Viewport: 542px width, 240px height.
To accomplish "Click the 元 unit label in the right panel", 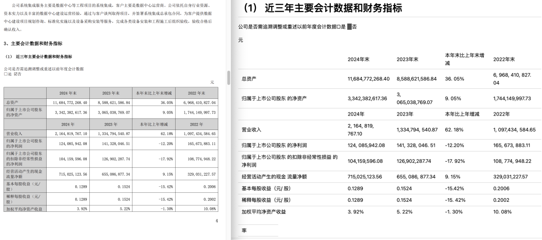I will click(240, 40).
